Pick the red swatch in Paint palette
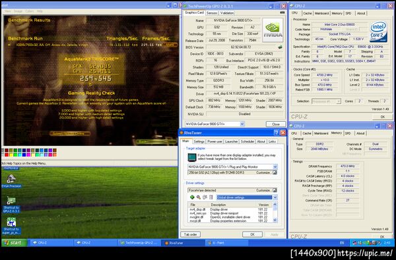Image resolution: width=396 pixels, height=260 pixels. pos(7,155)
